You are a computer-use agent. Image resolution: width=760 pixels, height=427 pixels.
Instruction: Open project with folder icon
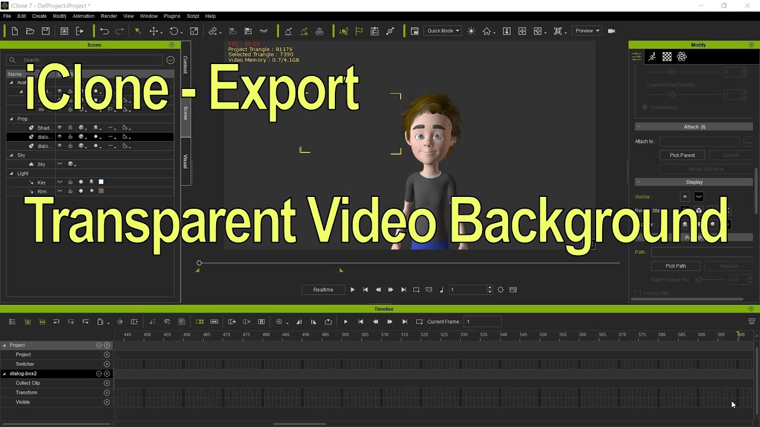[30, 31]
